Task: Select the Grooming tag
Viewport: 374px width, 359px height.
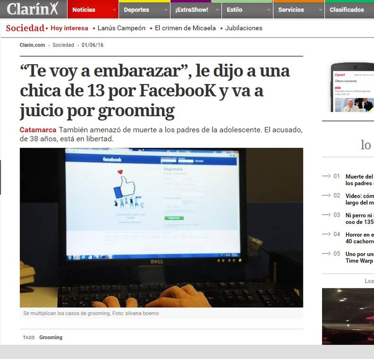Action: (x=51, y=337)
